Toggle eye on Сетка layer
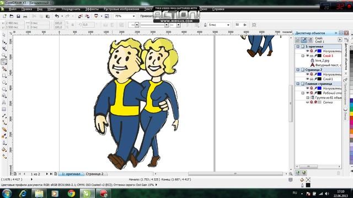This screenshot has width=353, height=198. pos(307,102)
